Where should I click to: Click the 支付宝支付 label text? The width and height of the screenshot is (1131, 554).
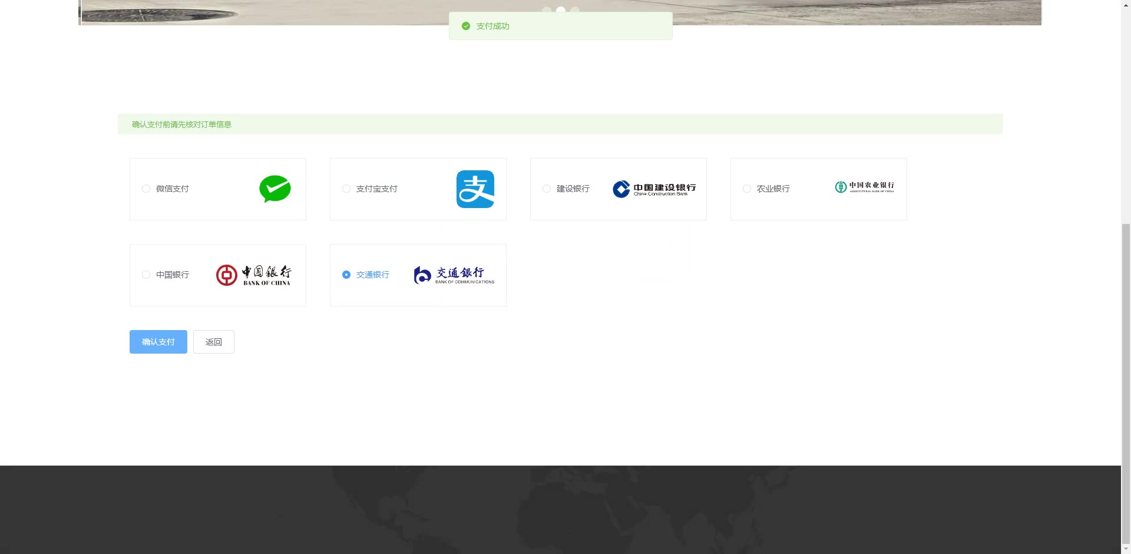[377, 189]
